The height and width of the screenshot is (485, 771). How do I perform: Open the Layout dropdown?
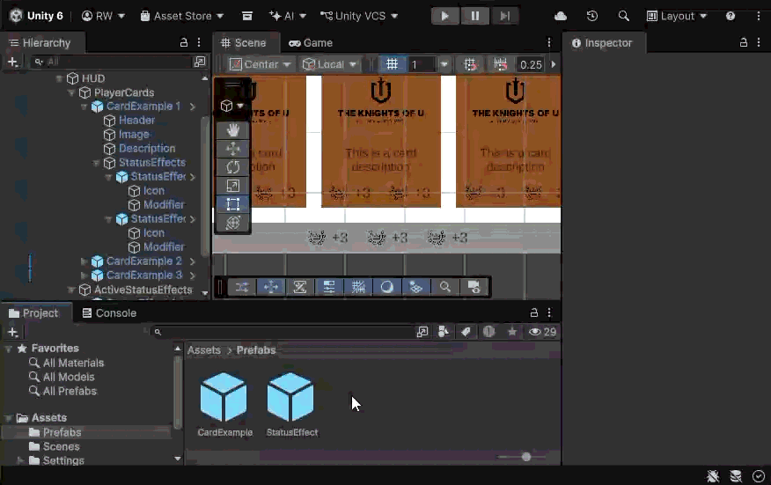point(677,16)
